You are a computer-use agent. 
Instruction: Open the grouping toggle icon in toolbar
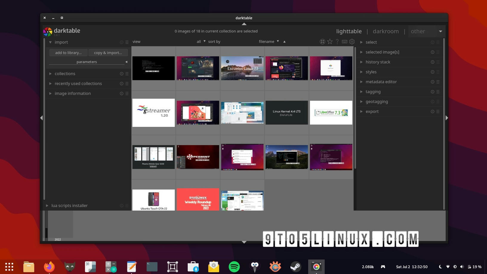pos(322,42)
